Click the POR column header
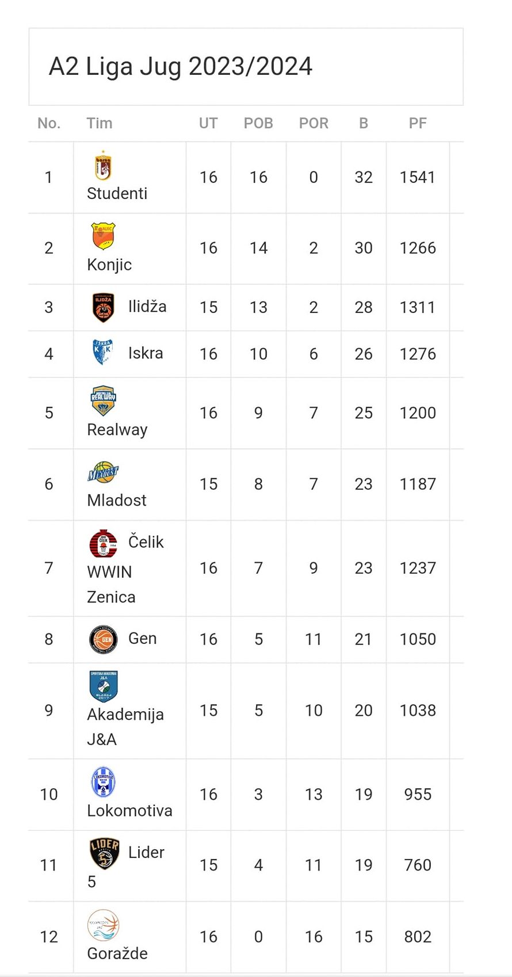This screenshot has height=977, width=512. coord(314,123)
